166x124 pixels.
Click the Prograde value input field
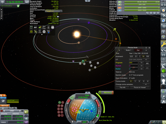click(x=134, y=63)
